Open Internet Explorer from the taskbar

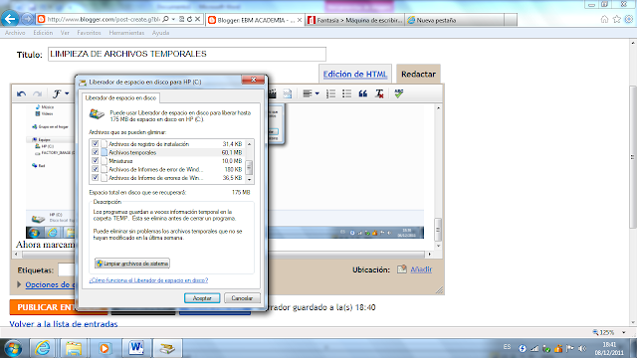(x=42, y=348)
